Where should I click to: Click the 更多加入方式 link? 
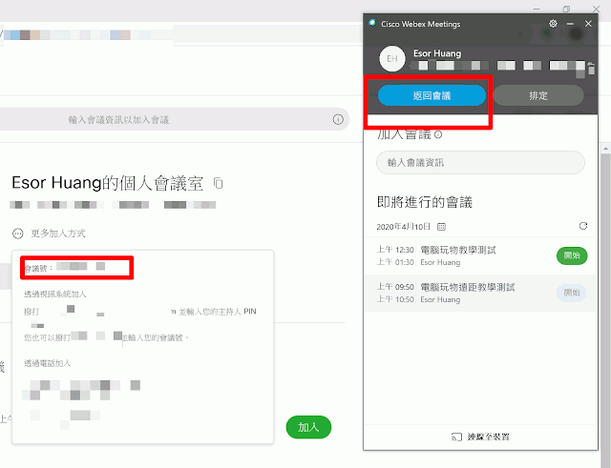tap(58, 234)
